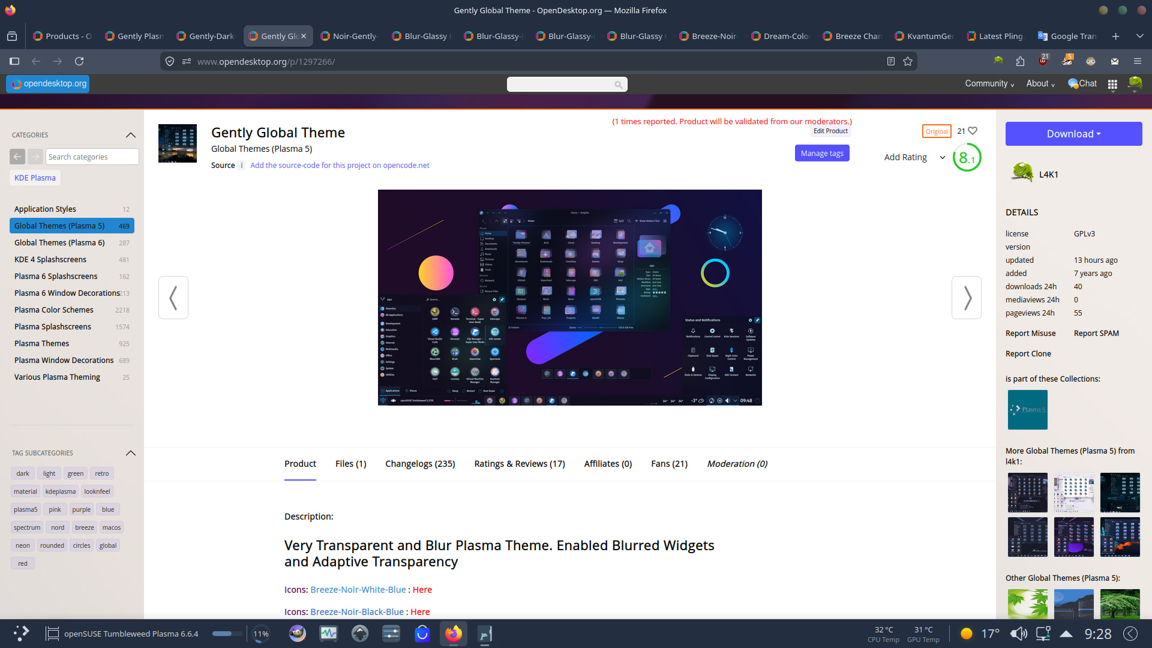The width and height of the screenshot is (1152, 648).
Task: Open the Firefox extensions puzzle icon
Action: 1020,61
